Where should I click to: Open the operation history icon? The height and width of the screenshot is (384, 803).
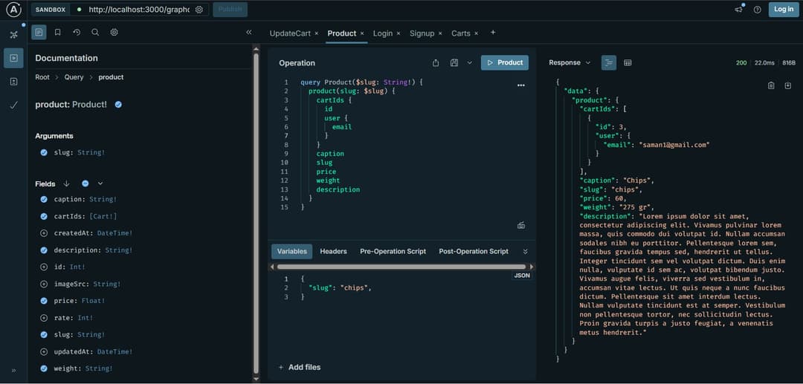point(77,32)
